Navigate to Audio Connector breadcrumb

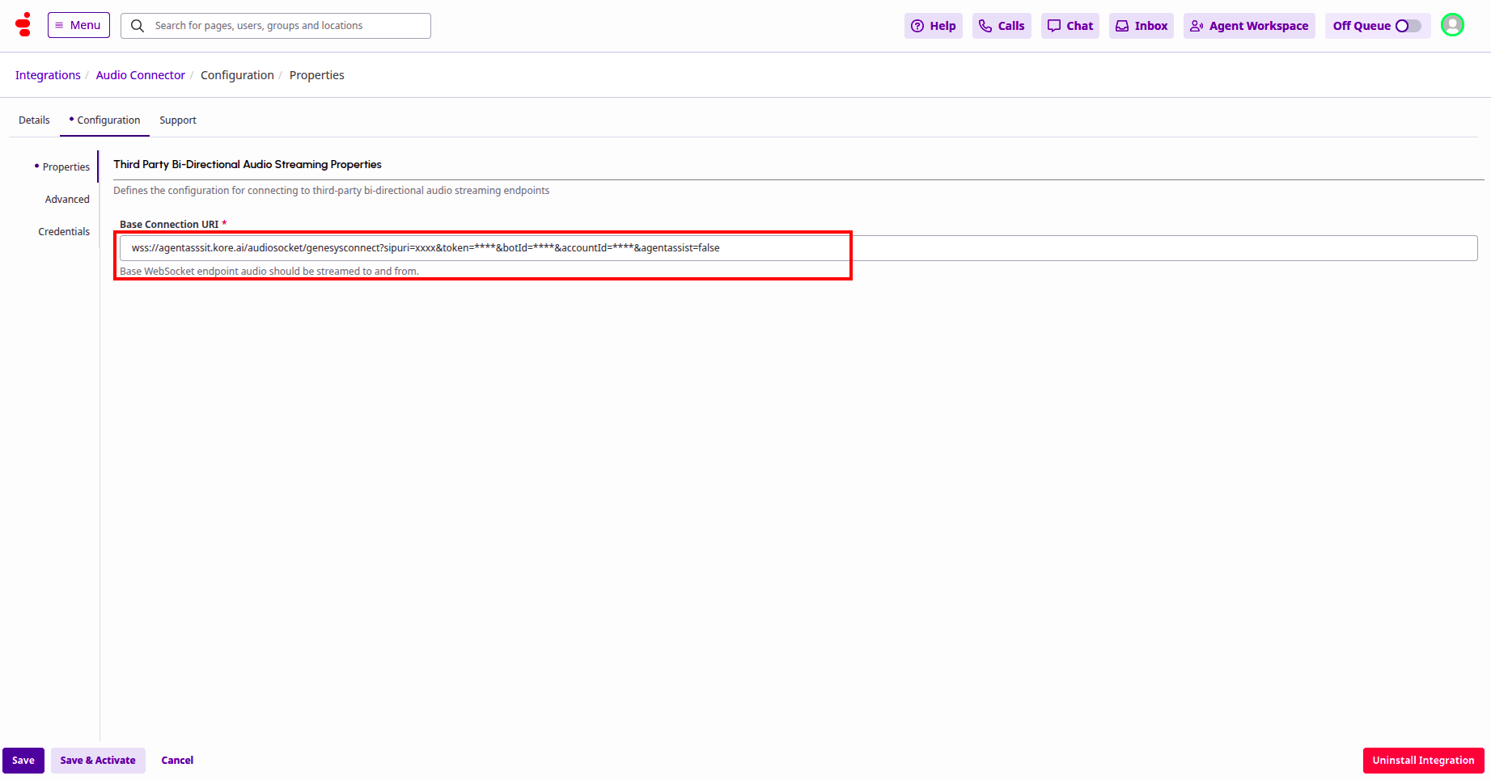[x=140, y=75]
